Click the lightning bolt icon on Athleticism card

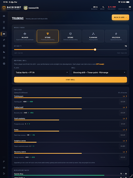point(116,34)
